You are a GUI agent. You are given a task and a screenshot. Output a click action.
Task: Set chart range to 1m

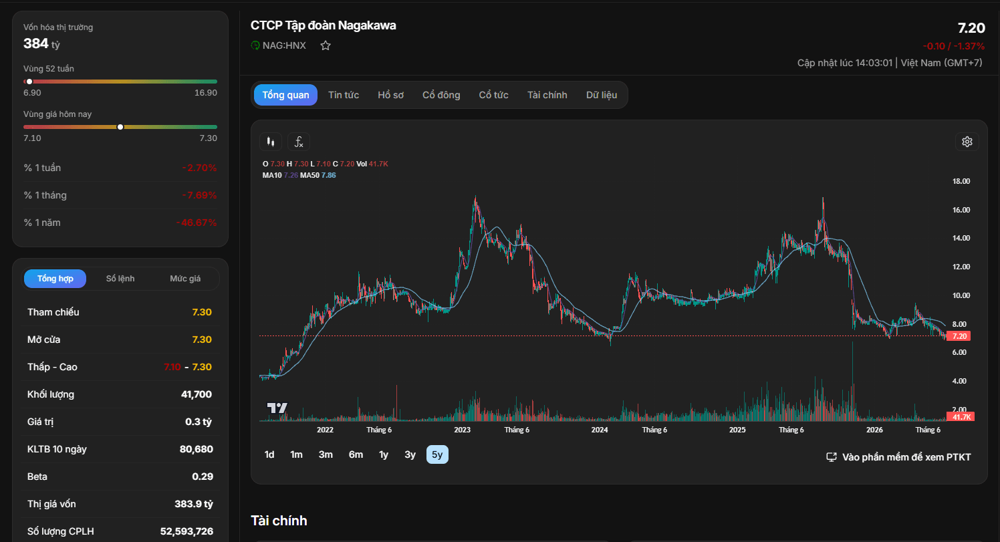coord(296,454)
